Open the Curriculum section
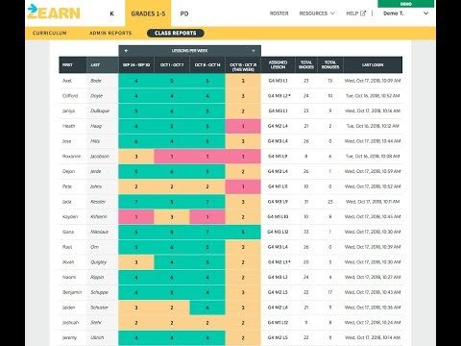This screenshot has width=461, height=346. click(x=50, y=33)
